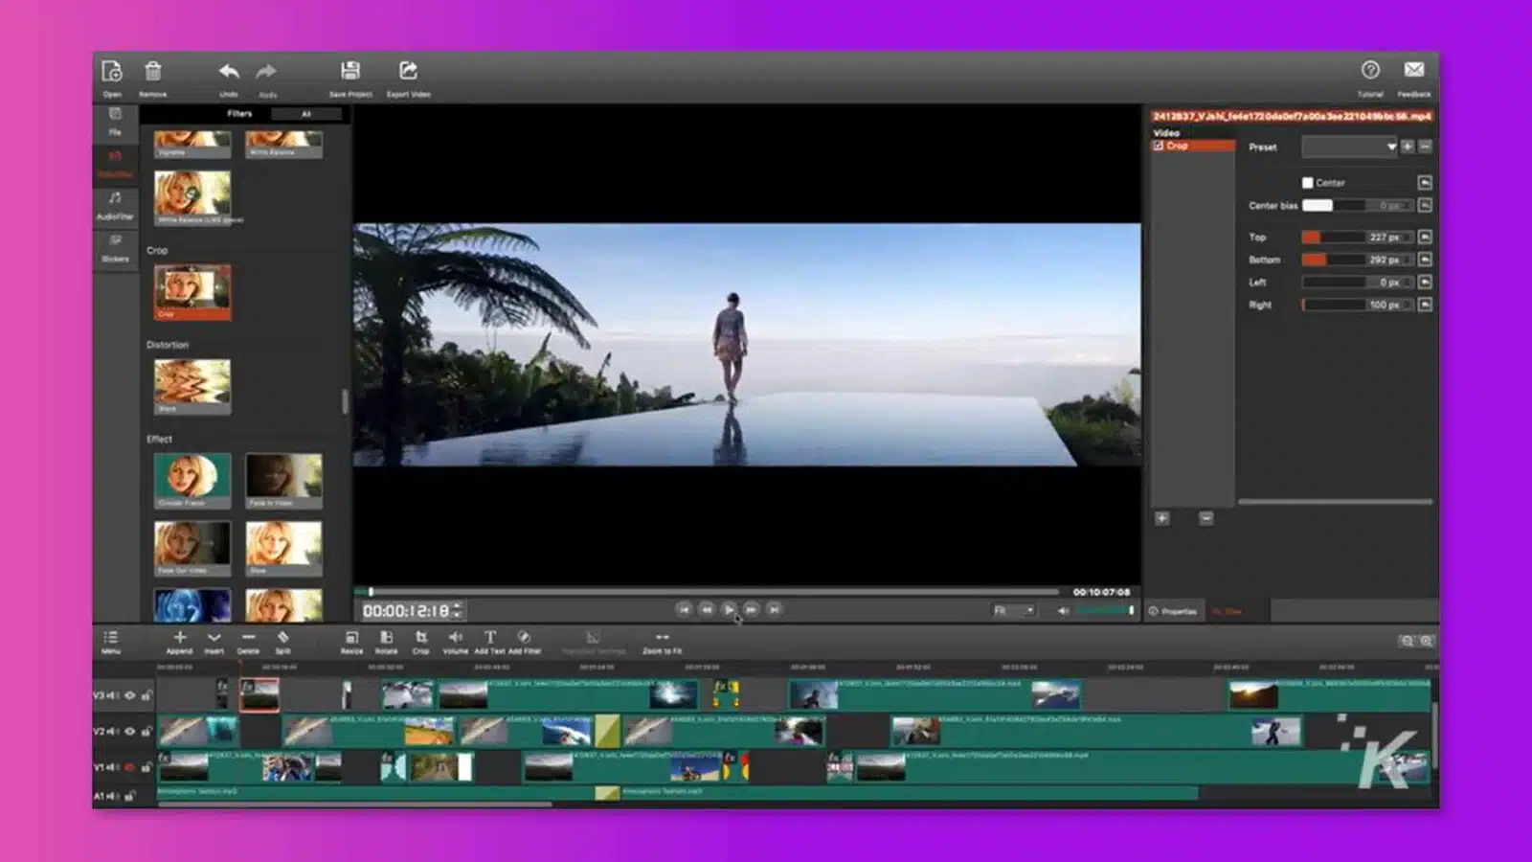Image resolution: width=1532 pixels, height=862 pixels.
Task: Open the timeline Menu dropdown
Action: point(111,640)
